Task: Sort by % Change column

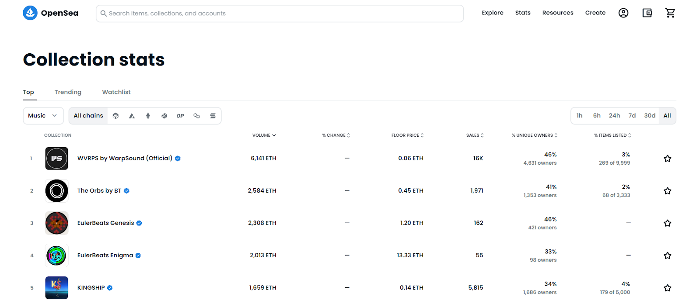Action: click(x=336, y=135)
